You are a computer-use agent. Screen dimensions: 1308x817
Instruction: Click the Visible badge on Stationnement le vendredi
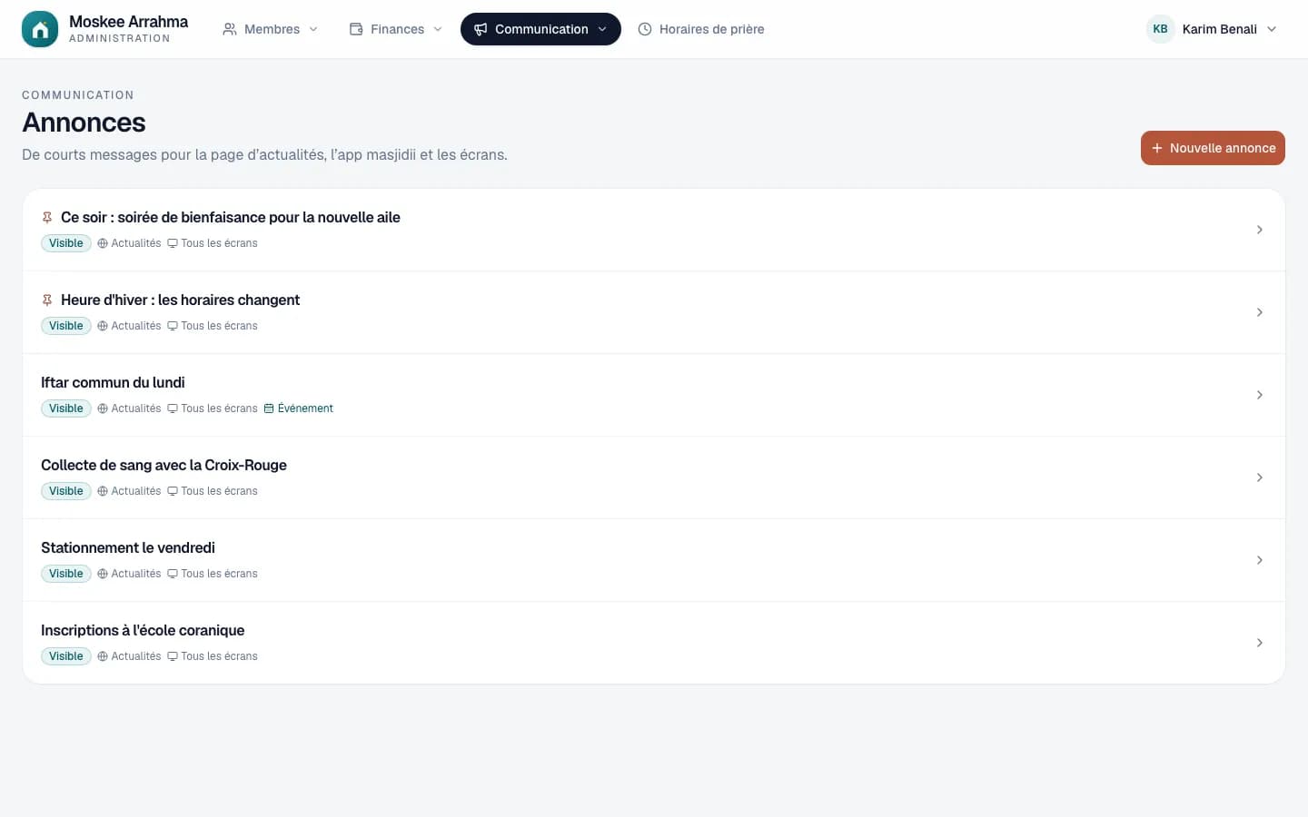(x=66, y=574)
